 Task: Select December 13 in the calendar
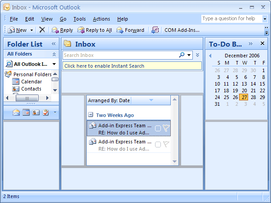(244, 84)
